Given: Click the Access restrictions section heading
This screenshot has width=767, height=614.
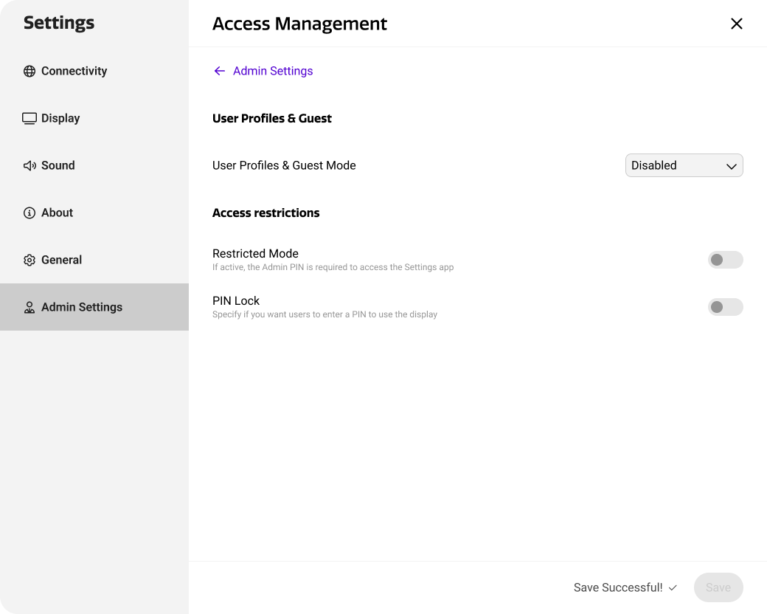Looking at the screenshot, I should 265,213.
